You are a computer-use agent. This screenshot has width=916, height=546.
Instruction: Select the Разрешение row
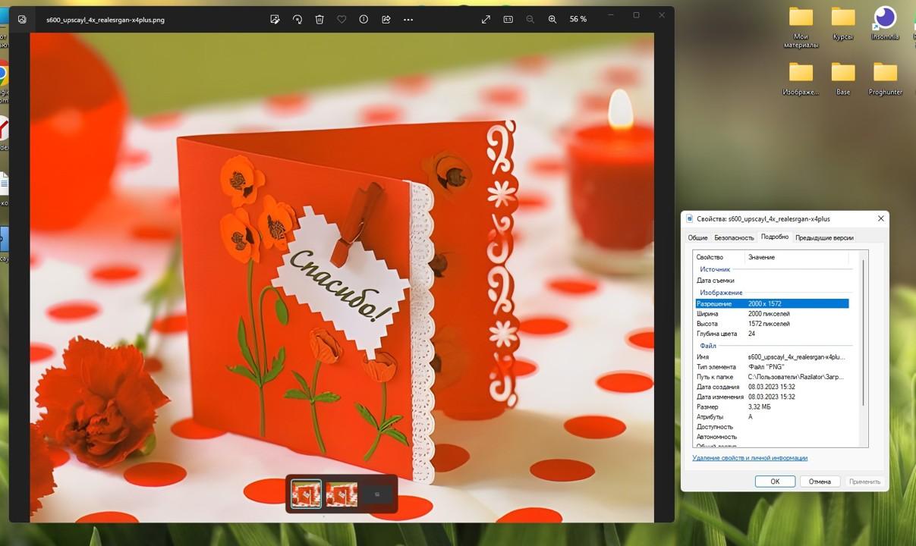pos(772,303)
